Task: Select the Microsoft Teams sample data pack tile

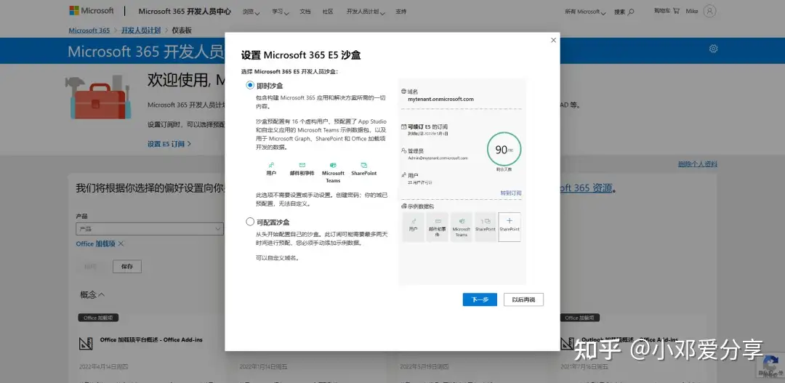Action: click(x=461, y=227)
